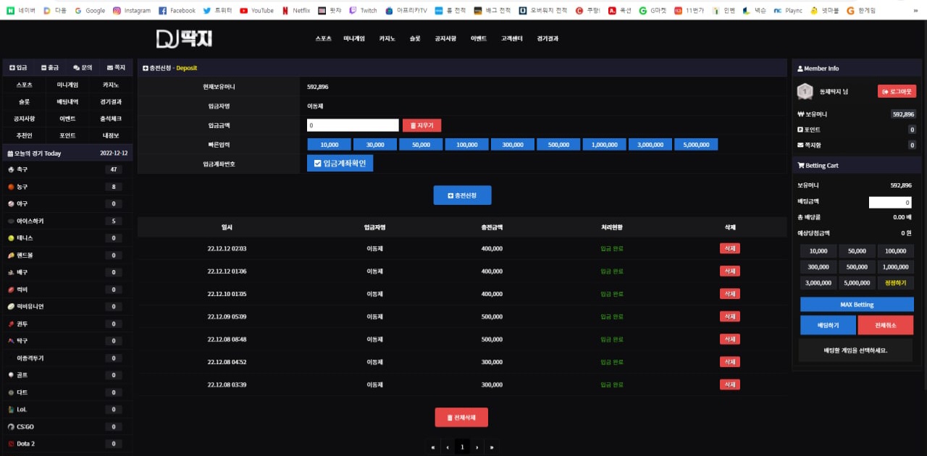
Task: Delete the 22.12.12 02:03 deposit record
Action: click(x=730, y=248)
